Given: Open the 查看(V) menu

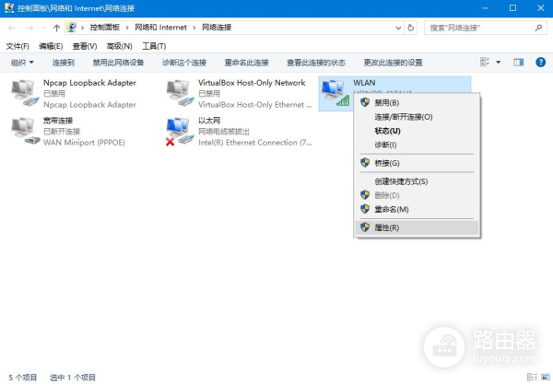Looking at the screenshot, I should (85, 46).
